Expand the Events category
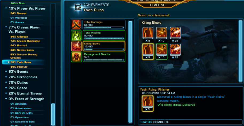Screen dimensions: 244x126 click(x=6, y=71)
